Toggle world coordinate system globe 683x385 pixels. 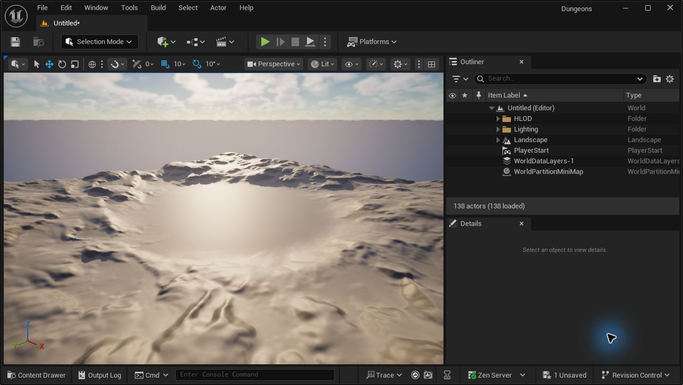92,64
